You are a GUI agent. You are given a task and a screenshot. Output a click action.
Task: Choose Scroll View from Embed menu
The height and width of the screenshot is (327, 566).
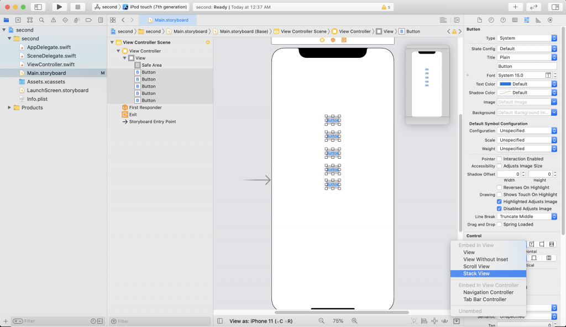point(488,266)
